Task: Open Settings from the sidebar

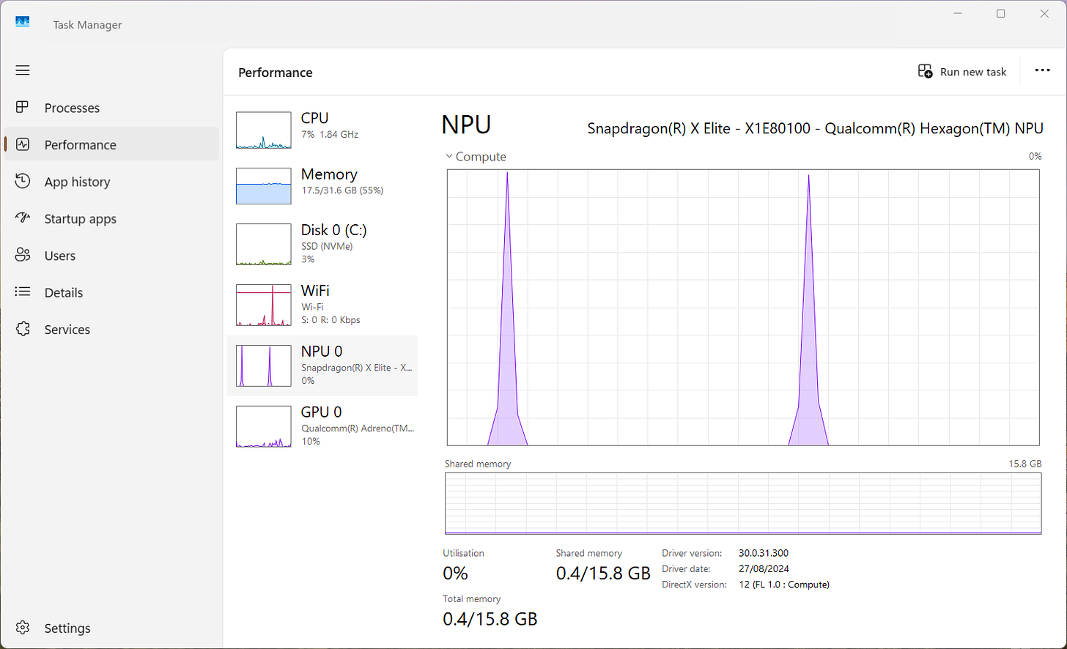Action: point(111,628)
